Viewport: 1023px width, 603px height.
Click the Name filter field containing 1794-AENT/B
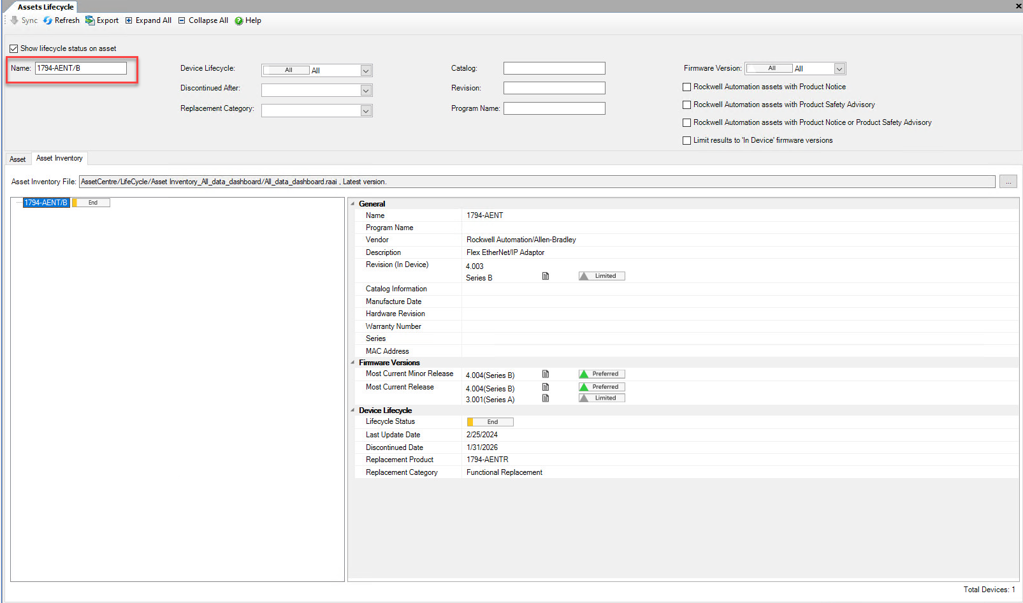81,68
